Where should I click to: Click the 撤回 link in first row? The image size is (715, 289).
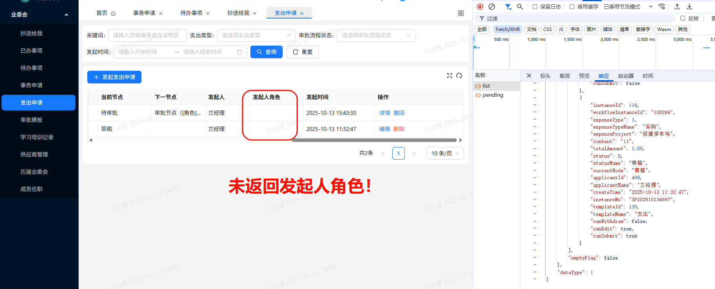pos(399,113)
